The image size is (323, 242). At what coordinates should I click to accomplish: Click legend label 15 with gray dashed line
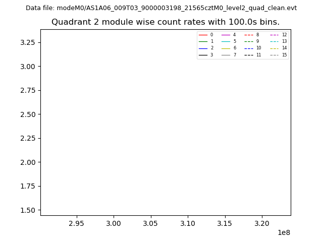pos(284,55)
